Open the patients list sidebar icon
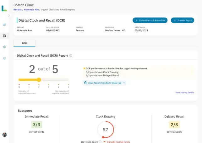 [4, 24]
